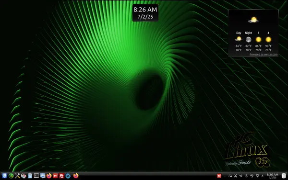Viewport: 288px width, 180px height.
Task: Click the desktop monitor icon in the panel
Action: coord(43,176)
